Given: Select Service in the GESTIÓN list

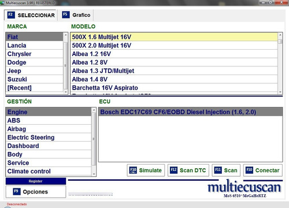Looking at the screenshot, I should point(49,163).
